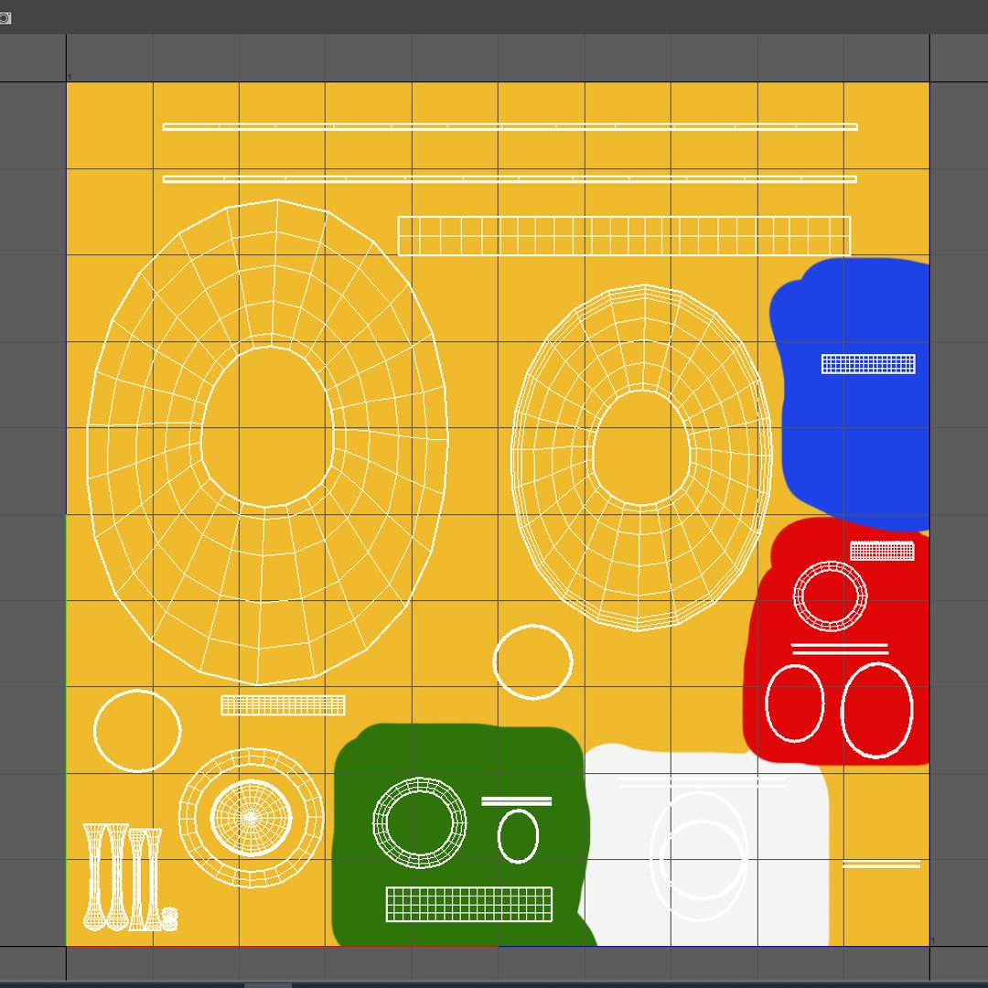This screenshot has height=988, width=988.
Task: Select the small oval in green area
Action: (x=518, y=836)
